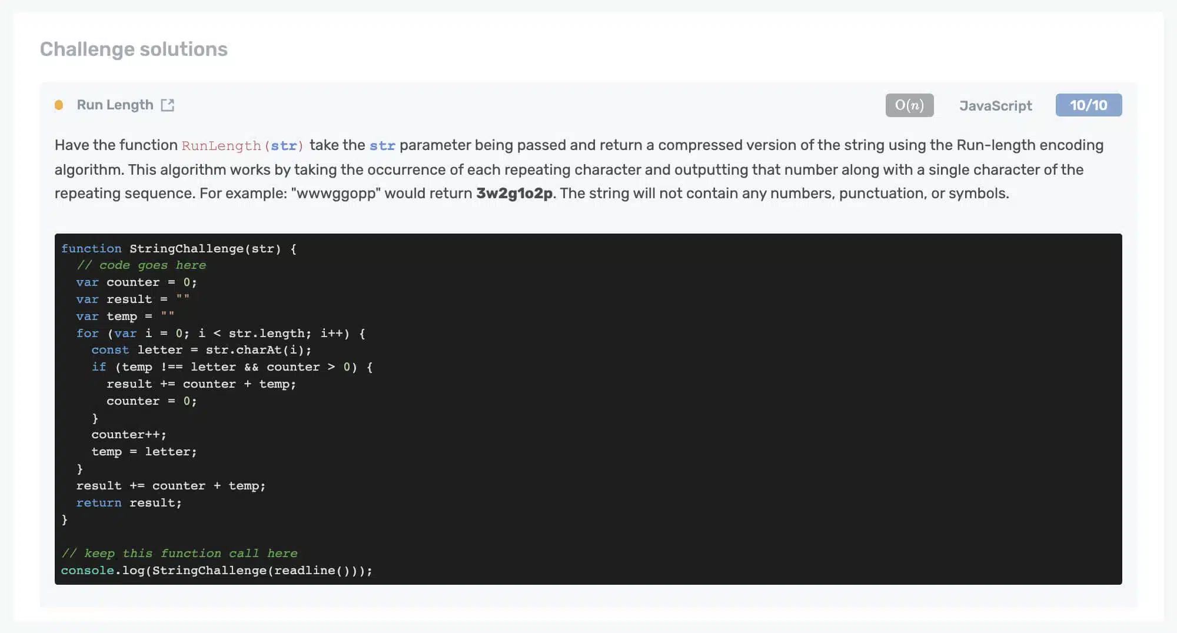The width and height of the screenshot is (1177, 633).
Task: Click the '// code goes here' comment
Action: tap(141, 265)
